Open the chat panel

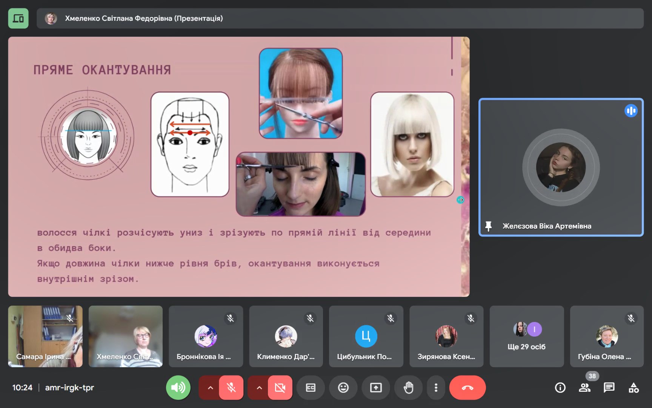click(609, 387)
